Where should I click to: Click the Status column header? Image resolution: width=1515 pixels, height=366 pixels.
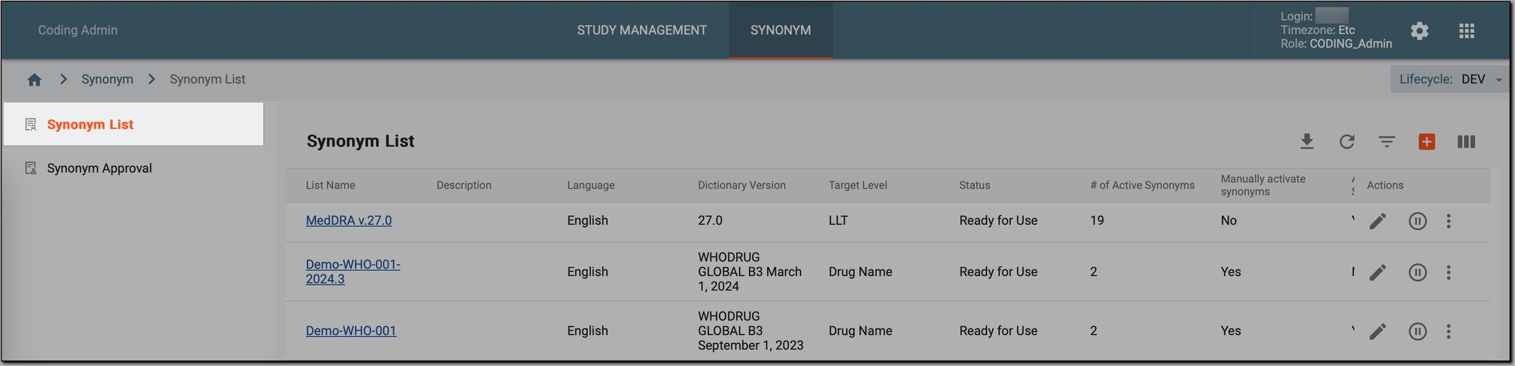tap(974, 185)
